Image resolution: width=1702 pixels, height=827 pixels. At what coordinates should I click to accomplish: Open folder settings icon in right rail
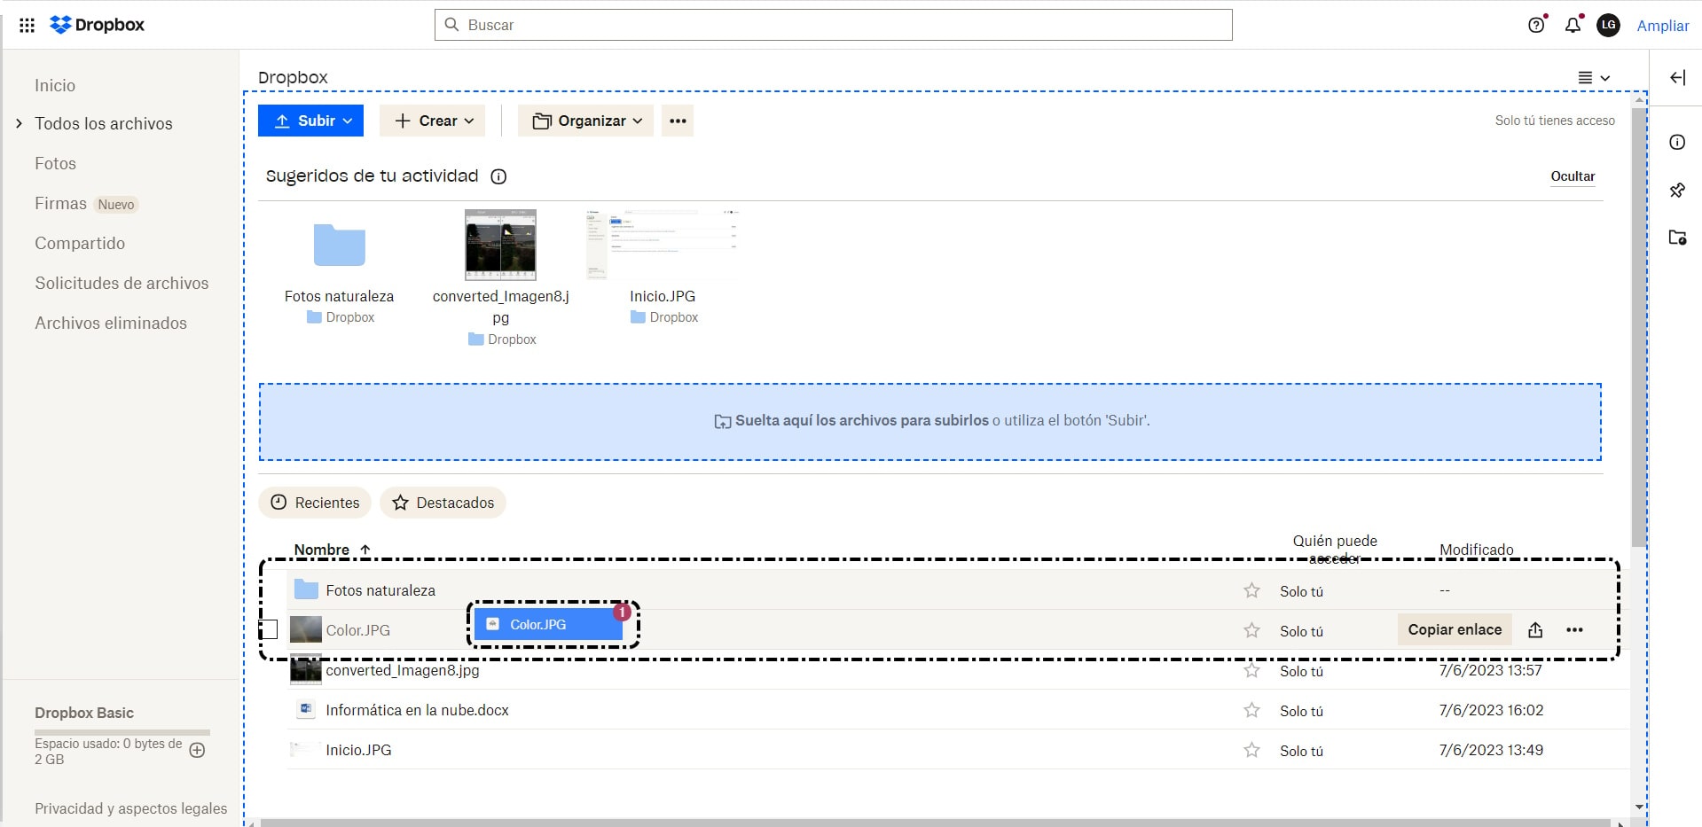pos(1677,238)
